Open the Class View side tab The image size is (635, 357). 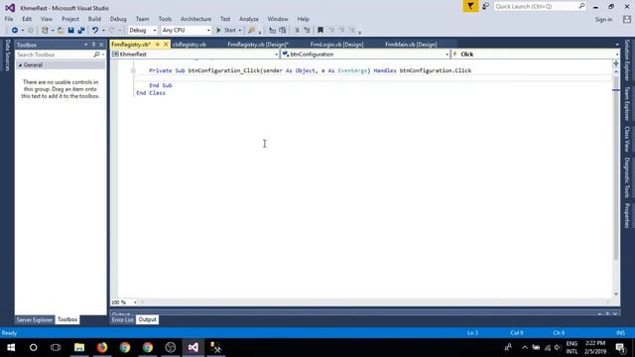(x=627, y=139)
